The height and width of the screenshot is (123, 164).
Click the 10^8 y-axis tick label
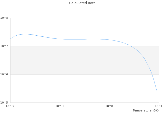[x=4, y=18]
